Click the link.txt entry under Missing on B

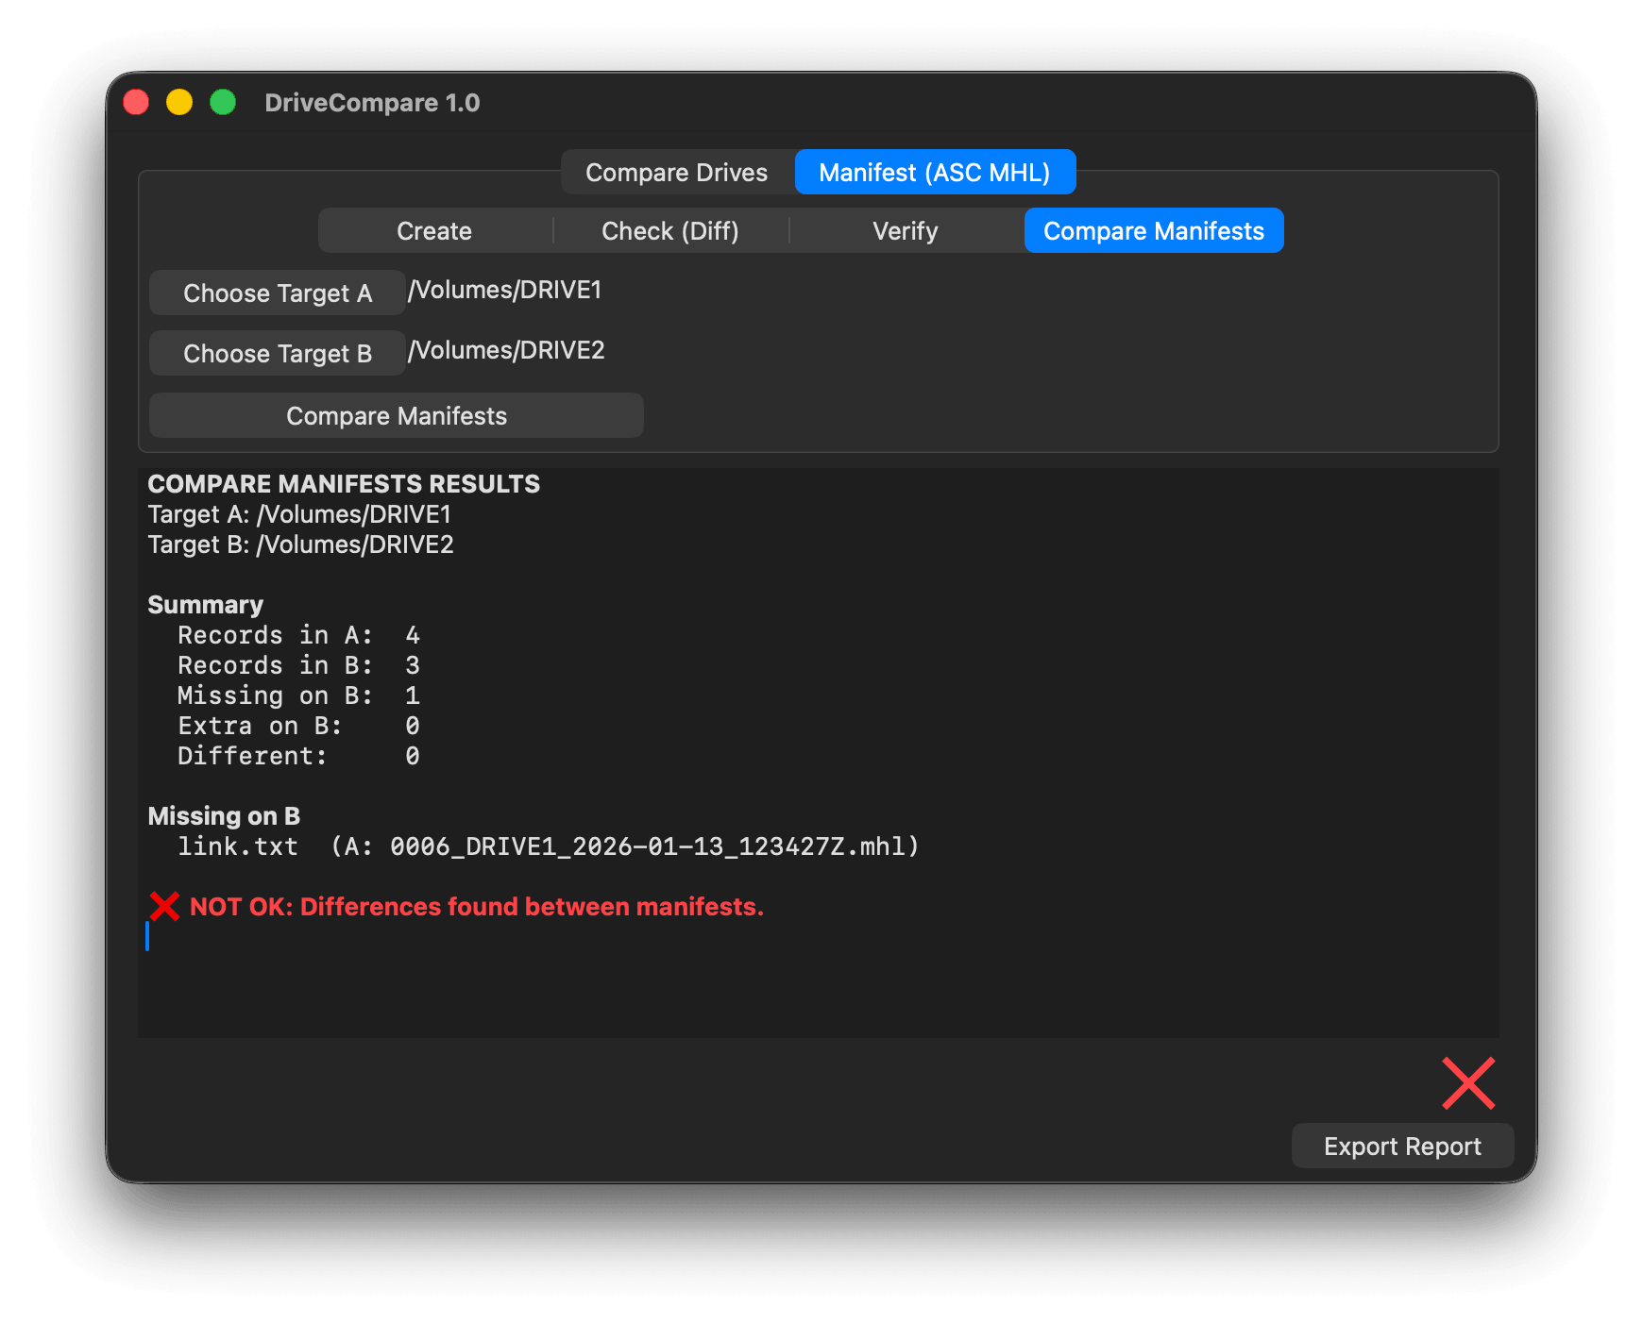tap(238, 846)
